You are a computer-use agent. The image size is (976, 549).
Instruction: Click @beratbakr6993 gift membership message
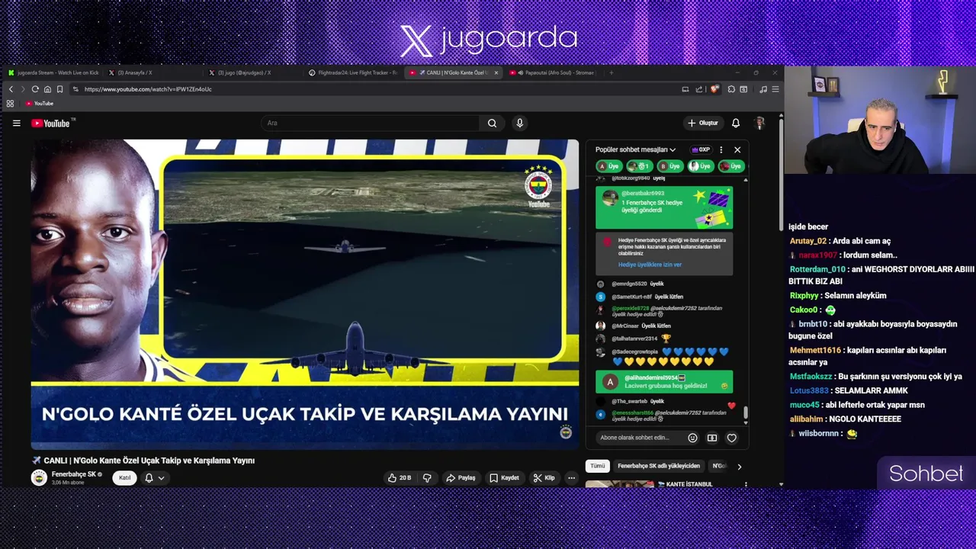(x=664, y=207)
